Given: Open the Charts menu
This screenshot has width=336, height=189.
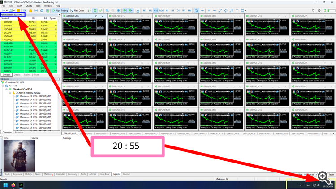Looking at the screenshot, I should [29, 6].
